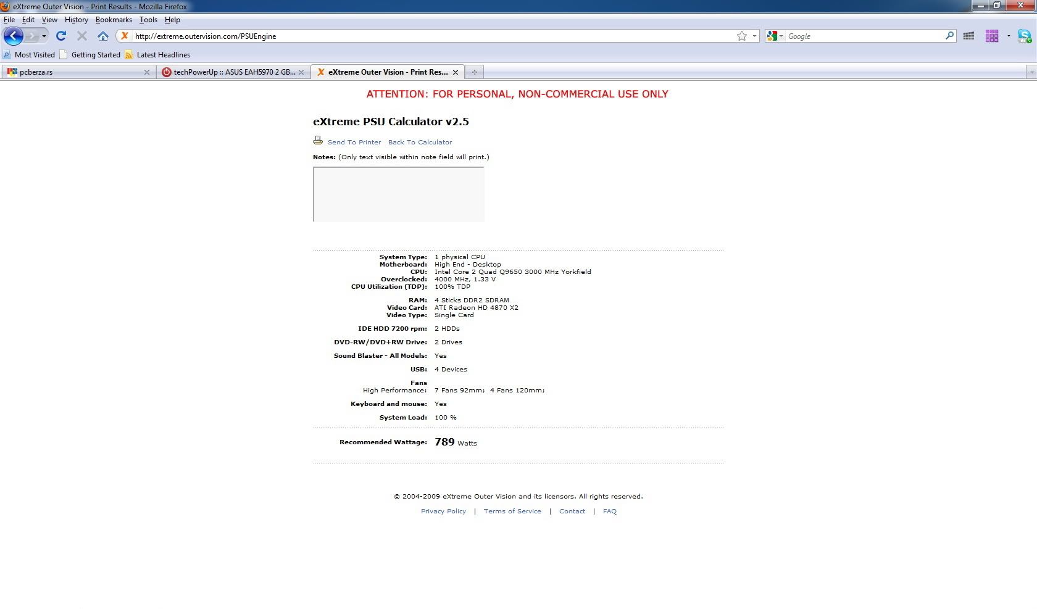Open the Most Visited bookmarks folder
This screenshot has height=609, width=1037.
point(29,54)
